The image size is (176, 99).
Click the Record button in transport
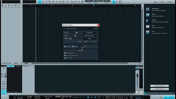95,97
